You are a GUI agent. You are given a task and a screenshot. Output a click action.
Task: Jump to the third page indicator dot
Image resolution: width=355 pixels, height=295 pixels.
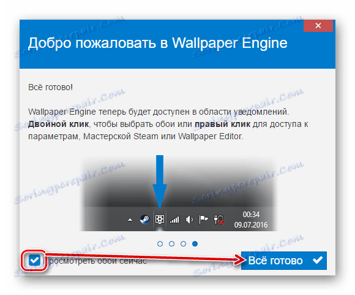click(x=183, y=243)
